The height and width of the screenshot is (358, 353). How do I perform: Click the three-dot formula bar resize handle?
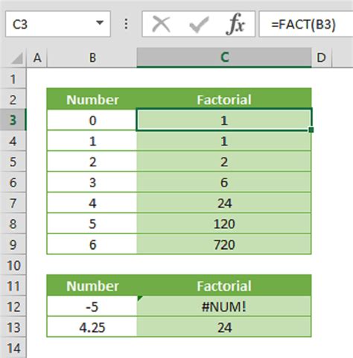(126, 24)
